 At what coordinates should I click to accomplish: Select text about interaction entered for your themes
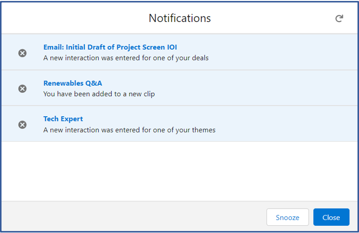click(130, 130)
